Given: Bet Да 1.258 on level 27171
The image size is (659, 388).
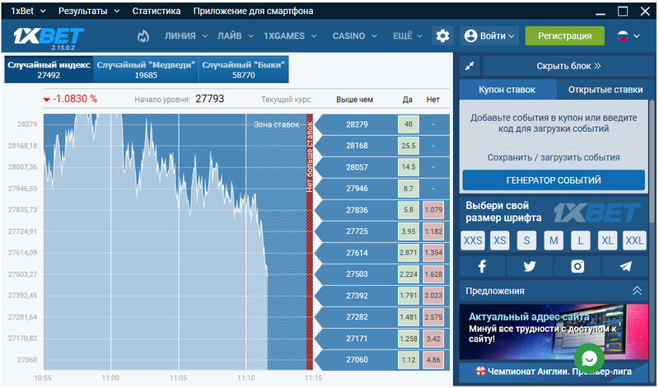Looking at the screenshot, I should (408, 339).
